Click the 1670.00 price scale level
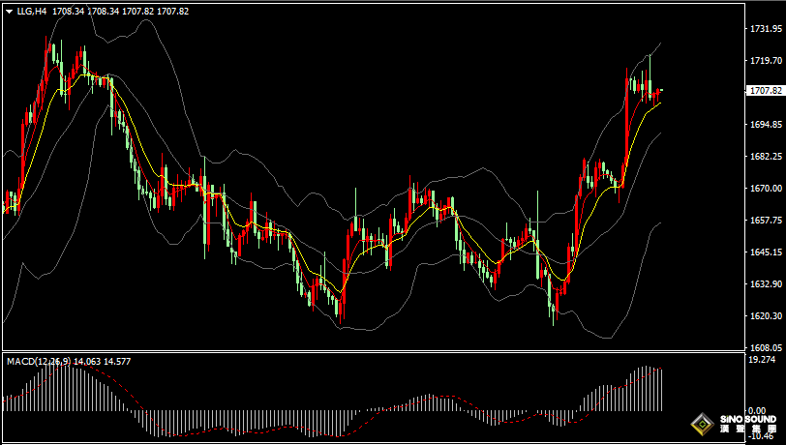The height and width of the screenshot is (445, 786). [x=766, y=188]
